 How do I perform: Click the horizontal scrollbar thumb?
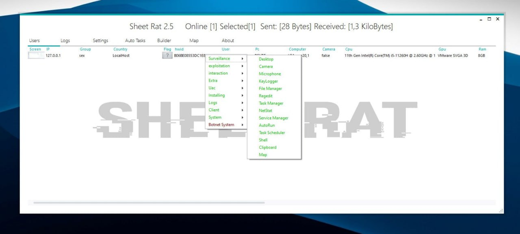click(x=149, y=203)
